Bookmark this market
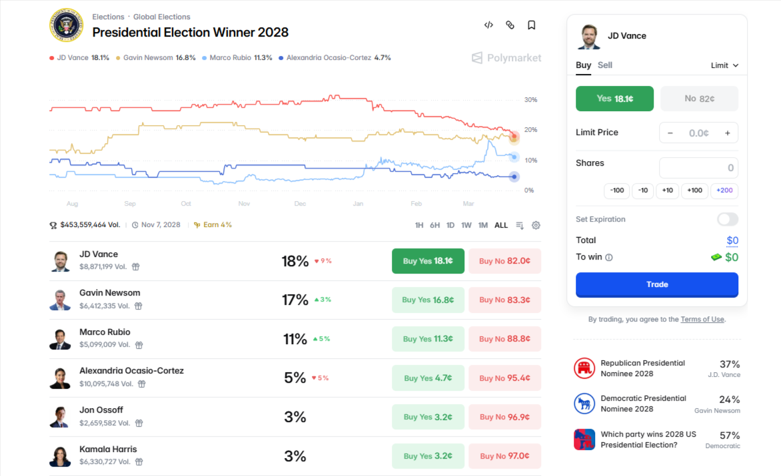 click(x=531, y=24)
